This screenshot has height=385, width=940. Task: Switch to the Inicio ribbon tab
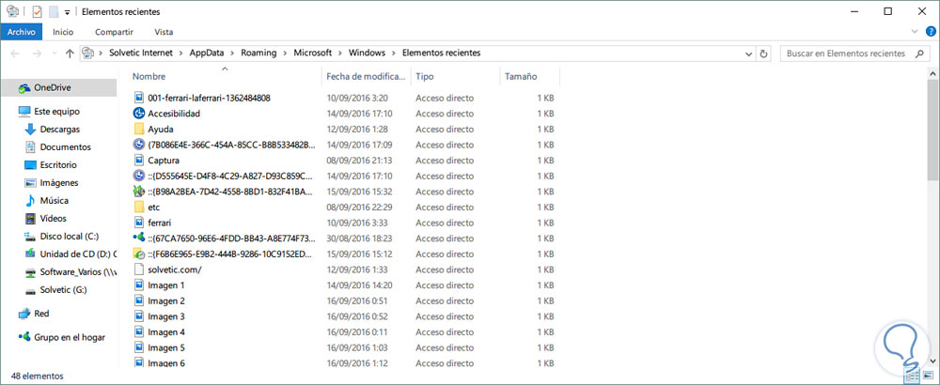pyautogui.click(x=63, y=32)
